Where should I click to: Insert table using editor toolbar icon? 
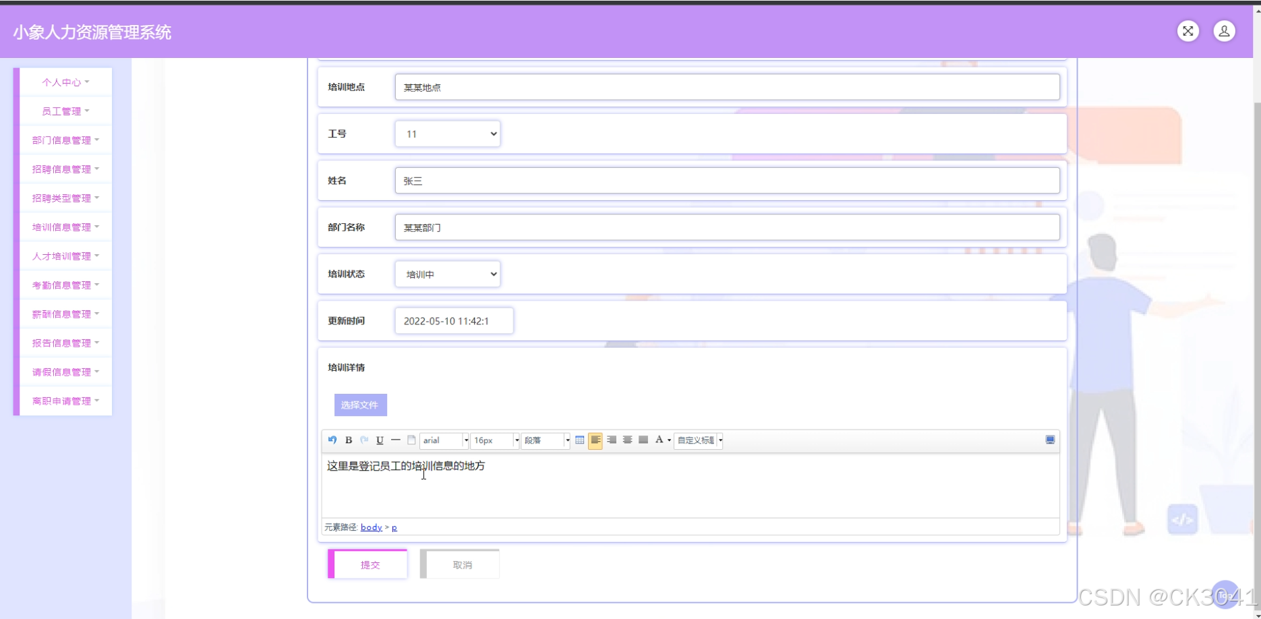580,440
